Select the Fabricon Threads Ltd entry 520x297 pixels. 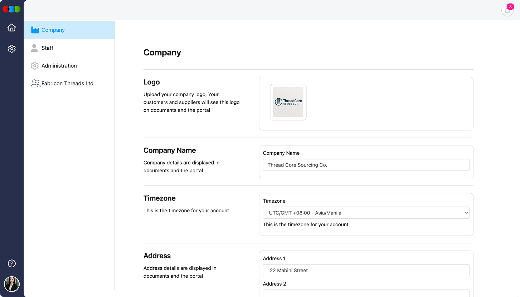click(x=67, y=83)
